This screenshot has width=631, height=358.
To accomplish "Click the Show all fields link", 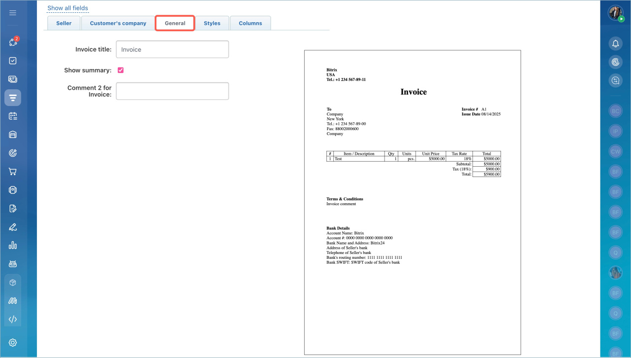I will [68, 8].
